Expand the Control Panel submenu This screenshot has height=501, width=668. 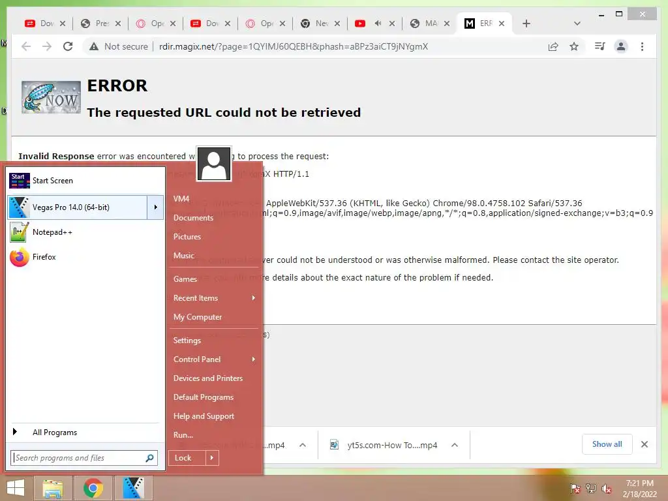point(214,359)
